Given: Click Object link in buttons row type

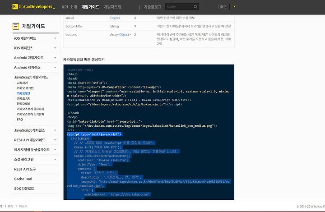Looking at the screenshot, I should 124,35.
